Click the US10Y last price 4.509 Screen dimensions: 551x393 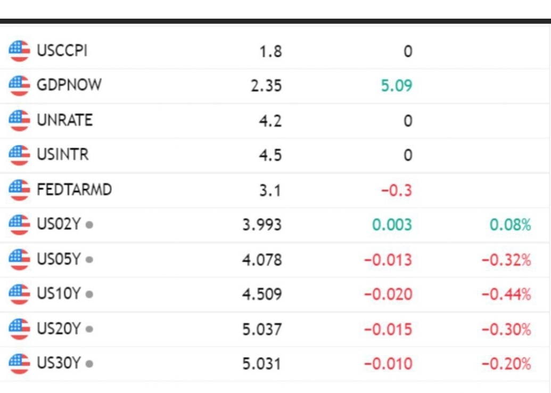pos(261,294)
